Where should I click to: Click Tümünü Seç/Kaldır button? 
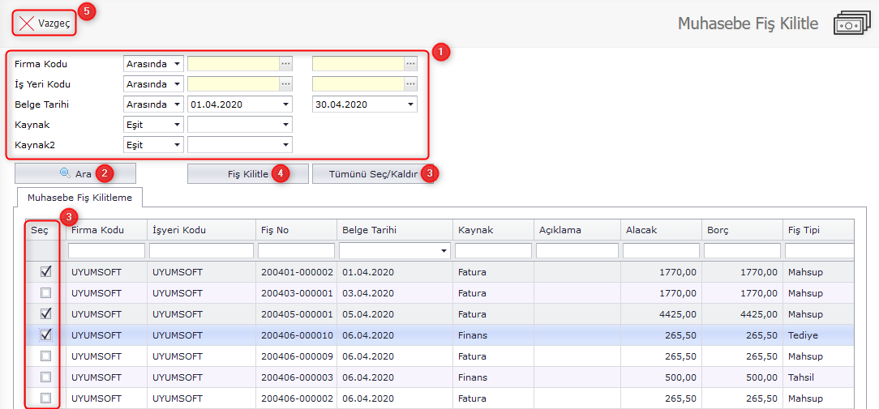point(371,174)
